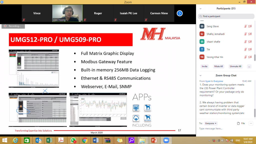256x144 pixels.
Task: Toggle Shafiq Jemahadi's video icon
Action: pyautogui.click(x=250, y=34)
